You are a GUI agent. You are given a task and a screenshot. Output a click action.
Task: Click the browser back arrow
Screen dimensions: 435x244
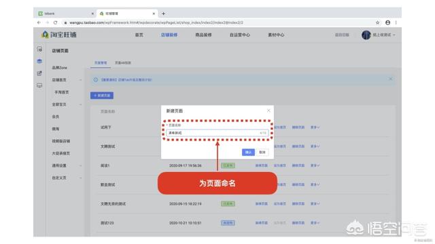coord(39,22)
